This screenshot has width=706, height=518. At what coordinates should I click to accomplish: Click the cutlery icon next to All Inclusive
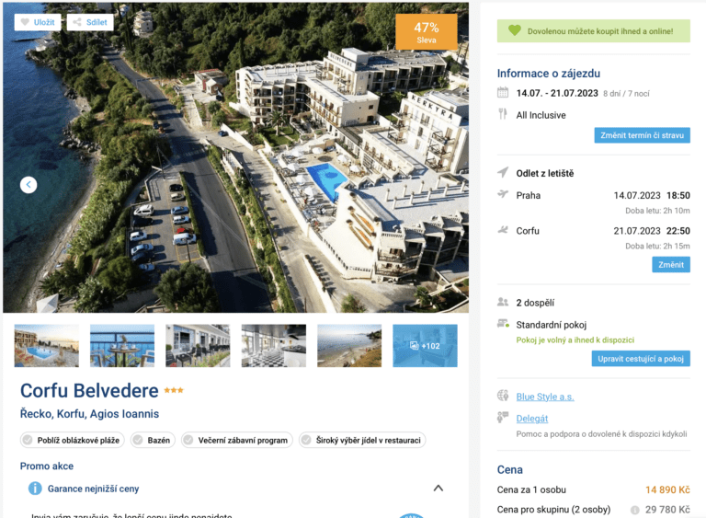[503, 114]
